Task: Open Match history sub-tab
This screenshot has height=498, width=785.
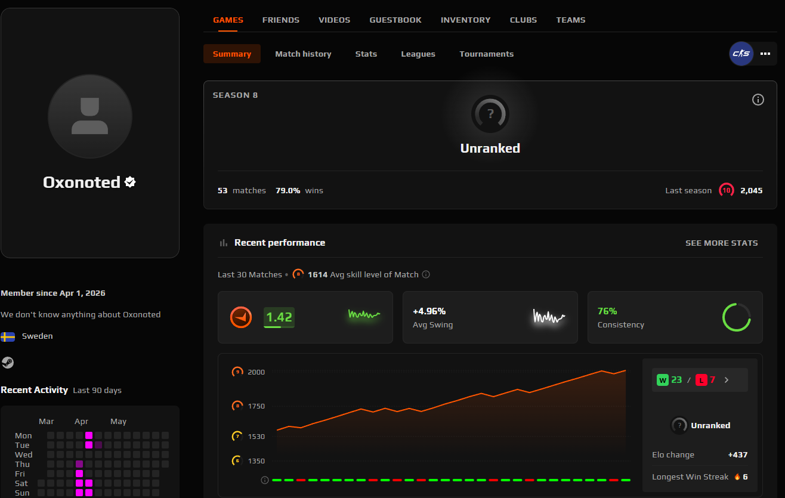Action: pos(303,54)
